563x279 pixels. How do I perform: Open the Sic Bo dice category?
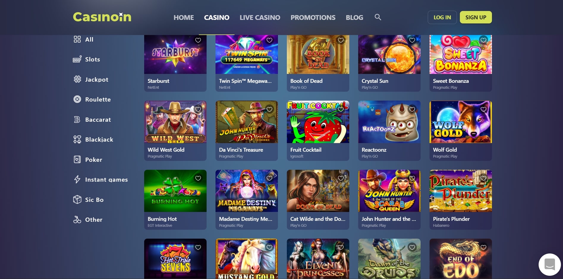click(88, 199)
